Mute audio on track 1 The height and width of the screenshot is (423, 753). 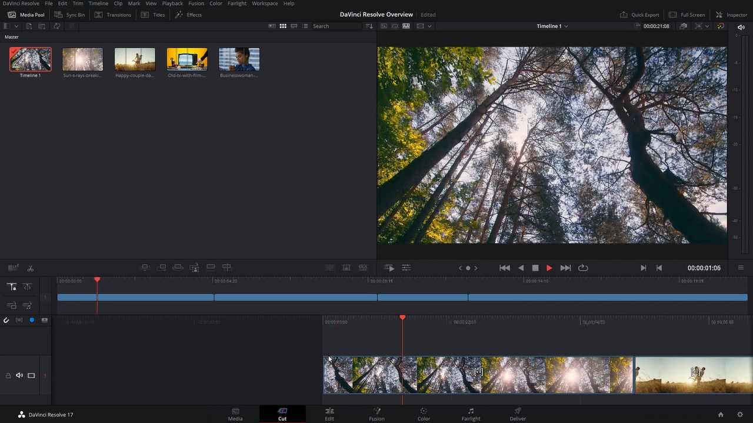pos(19,375)
